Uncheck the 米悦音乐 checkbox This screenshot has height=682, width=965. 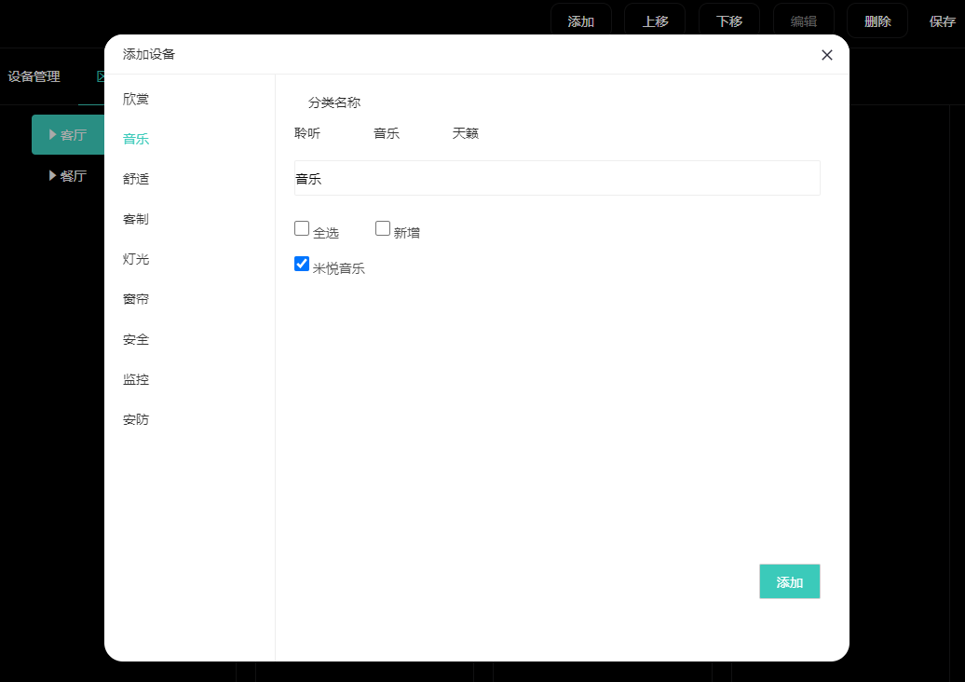[302, 264]
